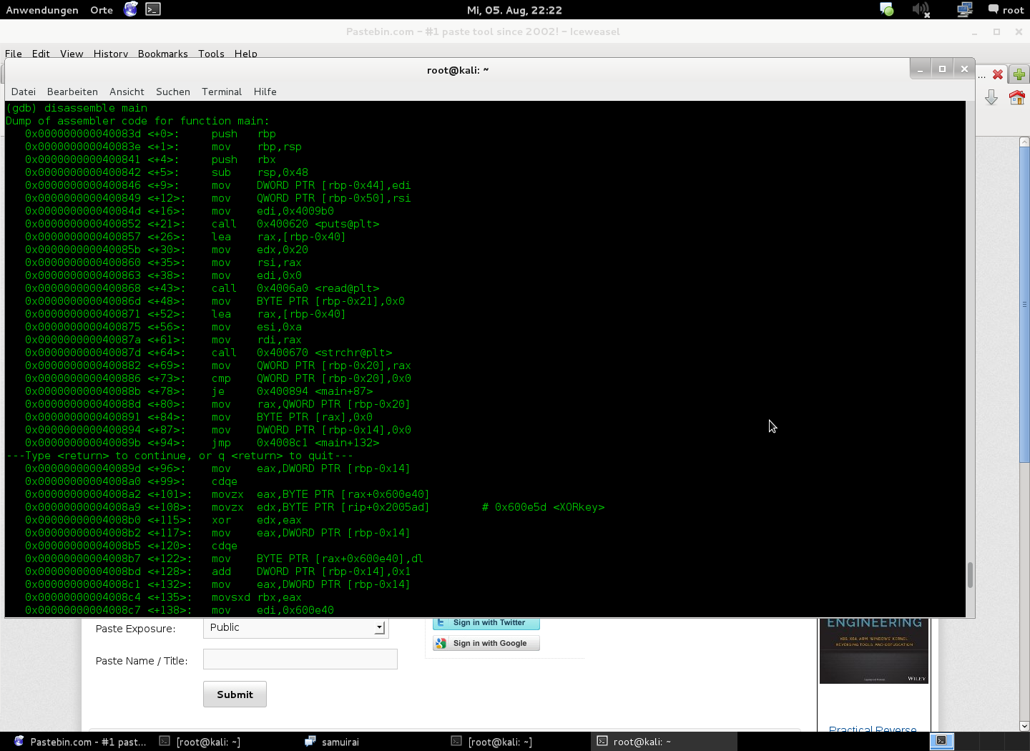Launch terminal from top panel icon
This screenshot has height=751, width=1030.
152,9
